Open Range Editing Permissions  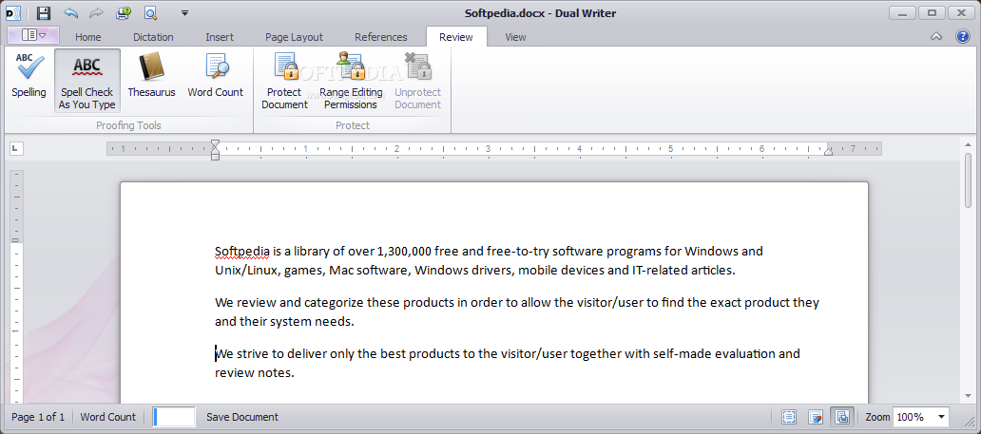pos(351,81)
